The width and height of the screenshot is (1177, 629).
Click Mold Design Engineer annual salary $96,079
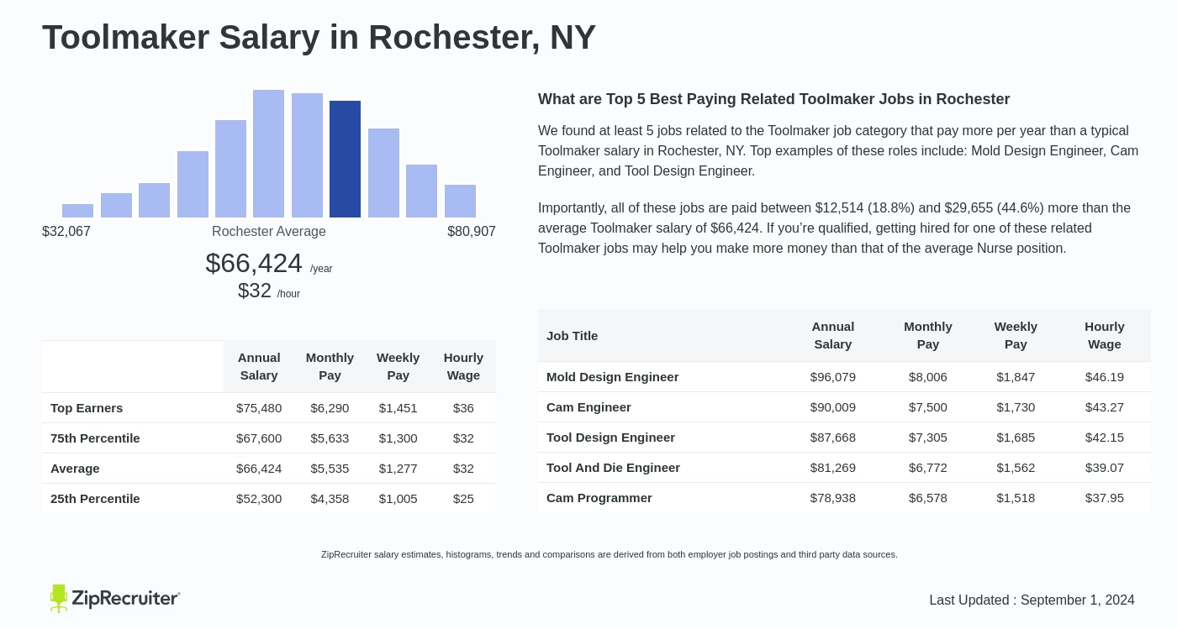pyautogui.click(x=833, y=377)
